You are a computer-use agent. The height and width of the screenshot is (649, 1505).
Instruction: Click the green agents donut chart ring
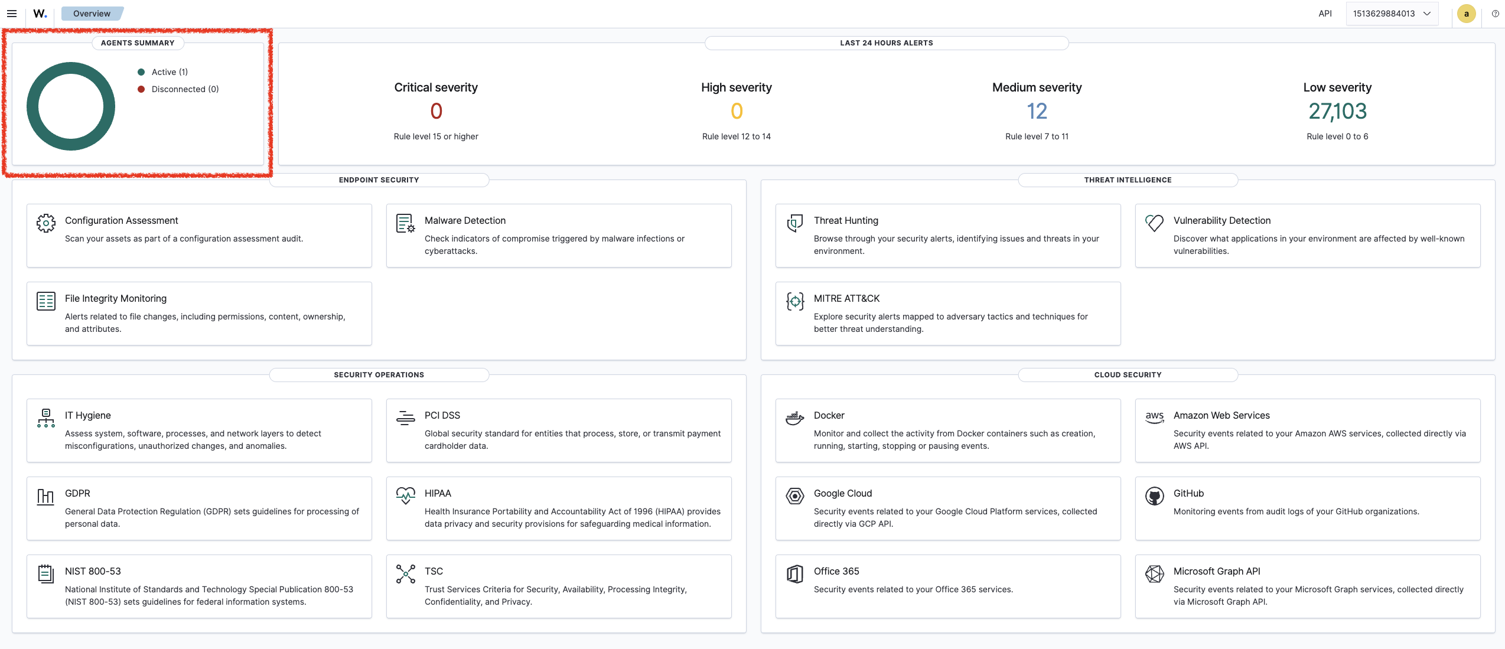coord(32,106)
